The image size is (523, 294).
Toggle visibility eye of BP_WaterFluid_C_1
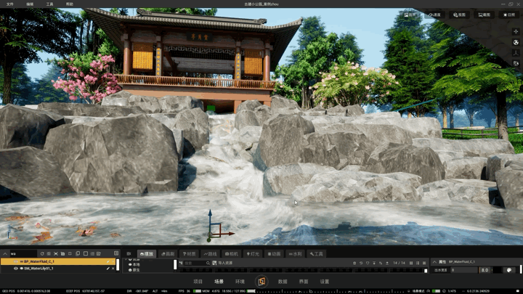[16, 261]
